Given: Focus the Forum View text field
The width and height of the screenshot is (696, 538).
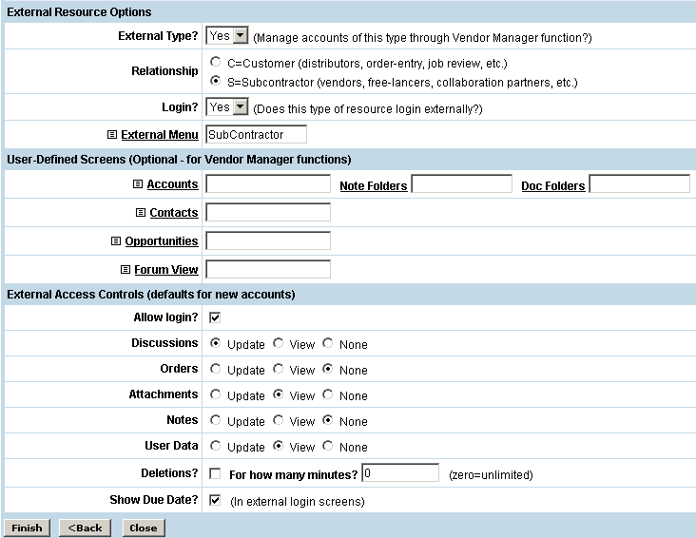Looking at the screenshot, I should [x=268, y=269].
